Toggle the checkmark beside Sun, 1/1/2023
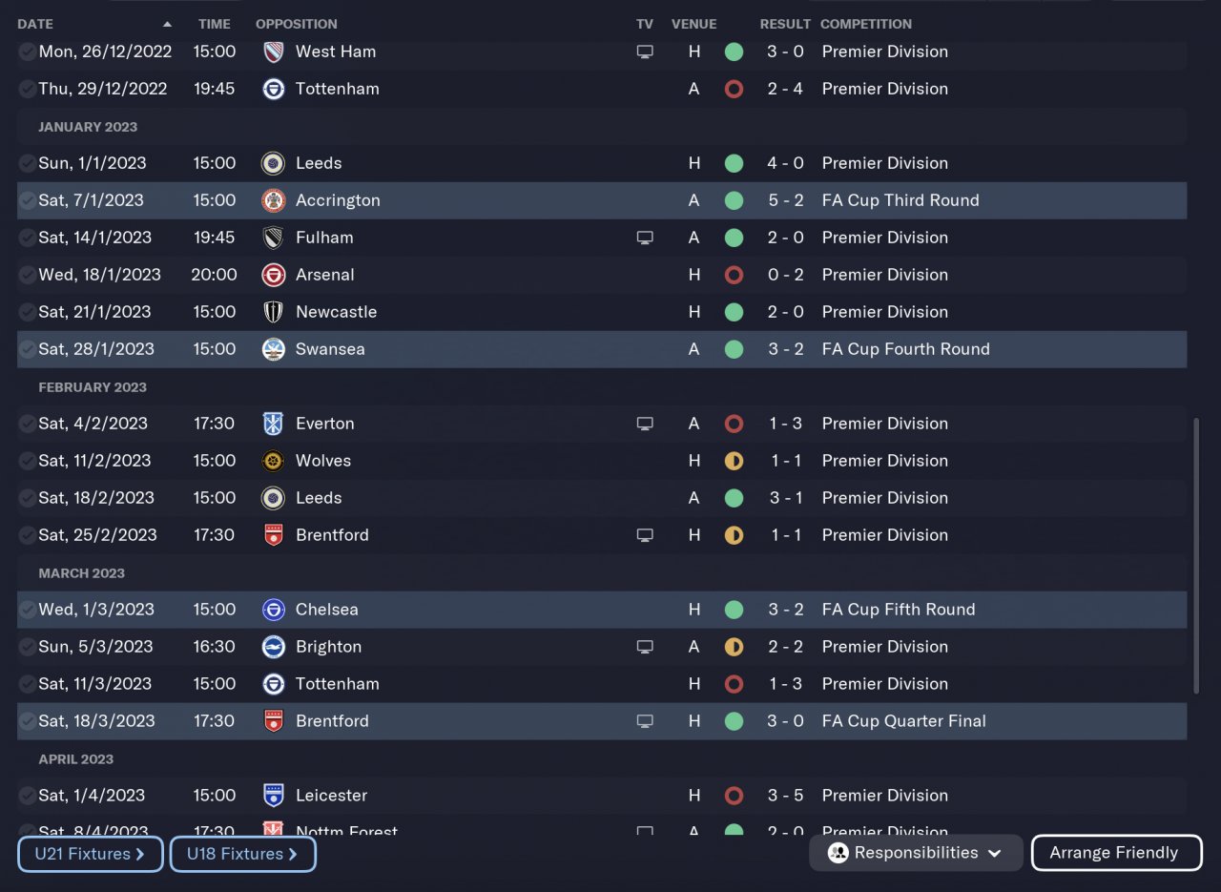The height and width of the screenshot is (892, 1221). pos(27,163)
